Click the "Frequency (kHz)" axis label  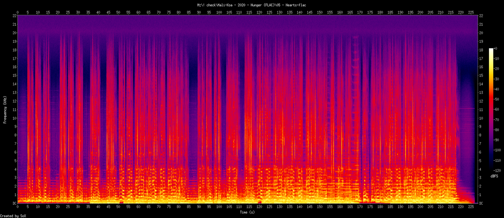5,109
